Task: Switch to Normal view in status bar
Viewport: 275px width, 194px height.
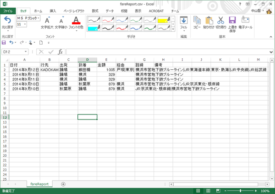Action: coord(198,191)
